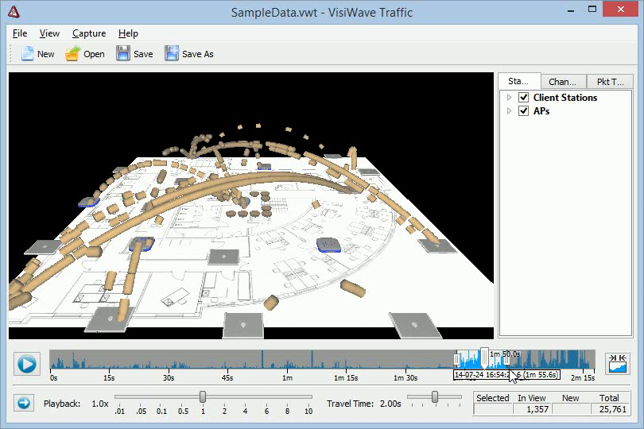Select the Sta... tab
The height and width of the screenshot is (429, 644).
pyautogui.click(x=519, y=81)
